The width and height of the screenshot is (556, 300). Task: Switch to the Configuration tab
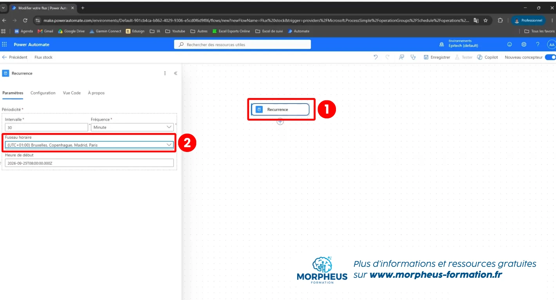point(43,93)
